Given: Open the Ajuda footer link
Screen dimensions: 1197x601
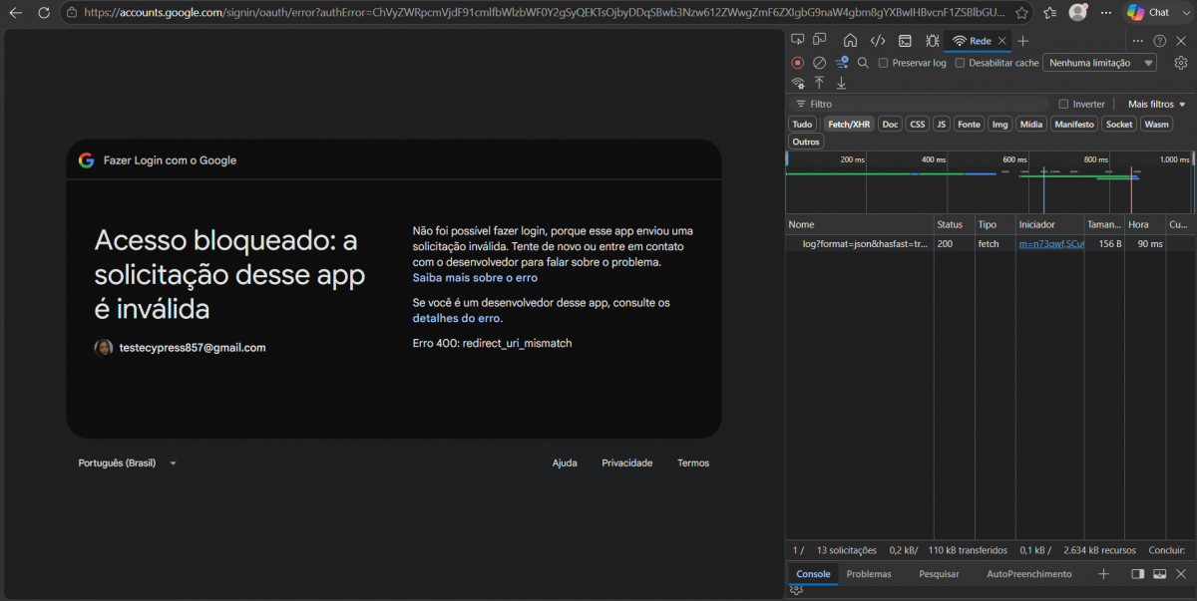Looking at the screenshot, I should [565, 463].
